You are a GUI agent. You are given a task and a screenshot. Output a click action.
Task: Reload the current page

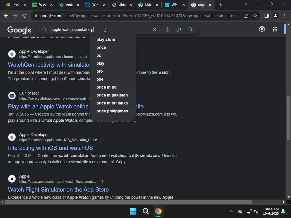24,16
